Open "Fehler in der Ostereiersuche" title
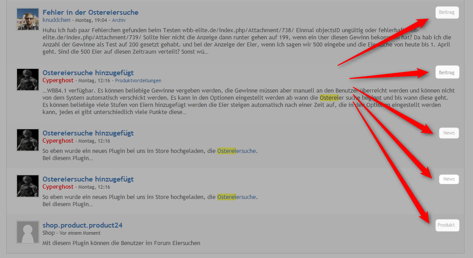This screenshot has width=473, height=258. pyautogui.click(x=90, y=13)
